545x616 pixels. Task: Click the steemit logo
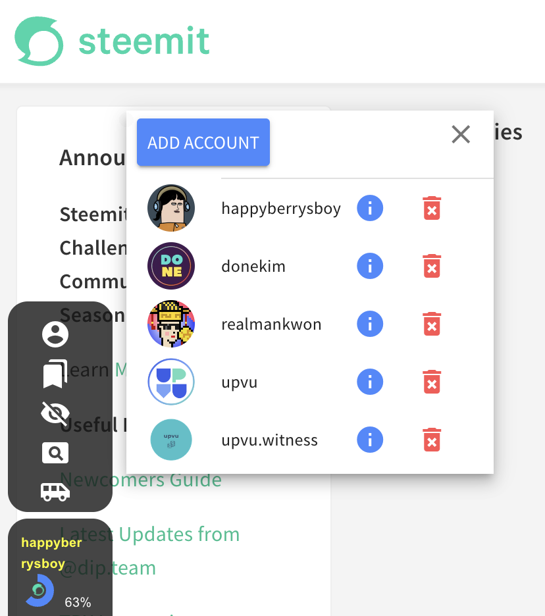(x=112, y=41)
